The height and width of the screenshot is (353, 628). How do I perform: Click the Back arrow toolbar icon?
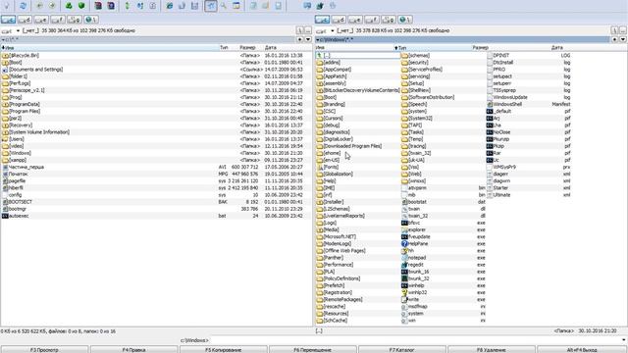39,6
